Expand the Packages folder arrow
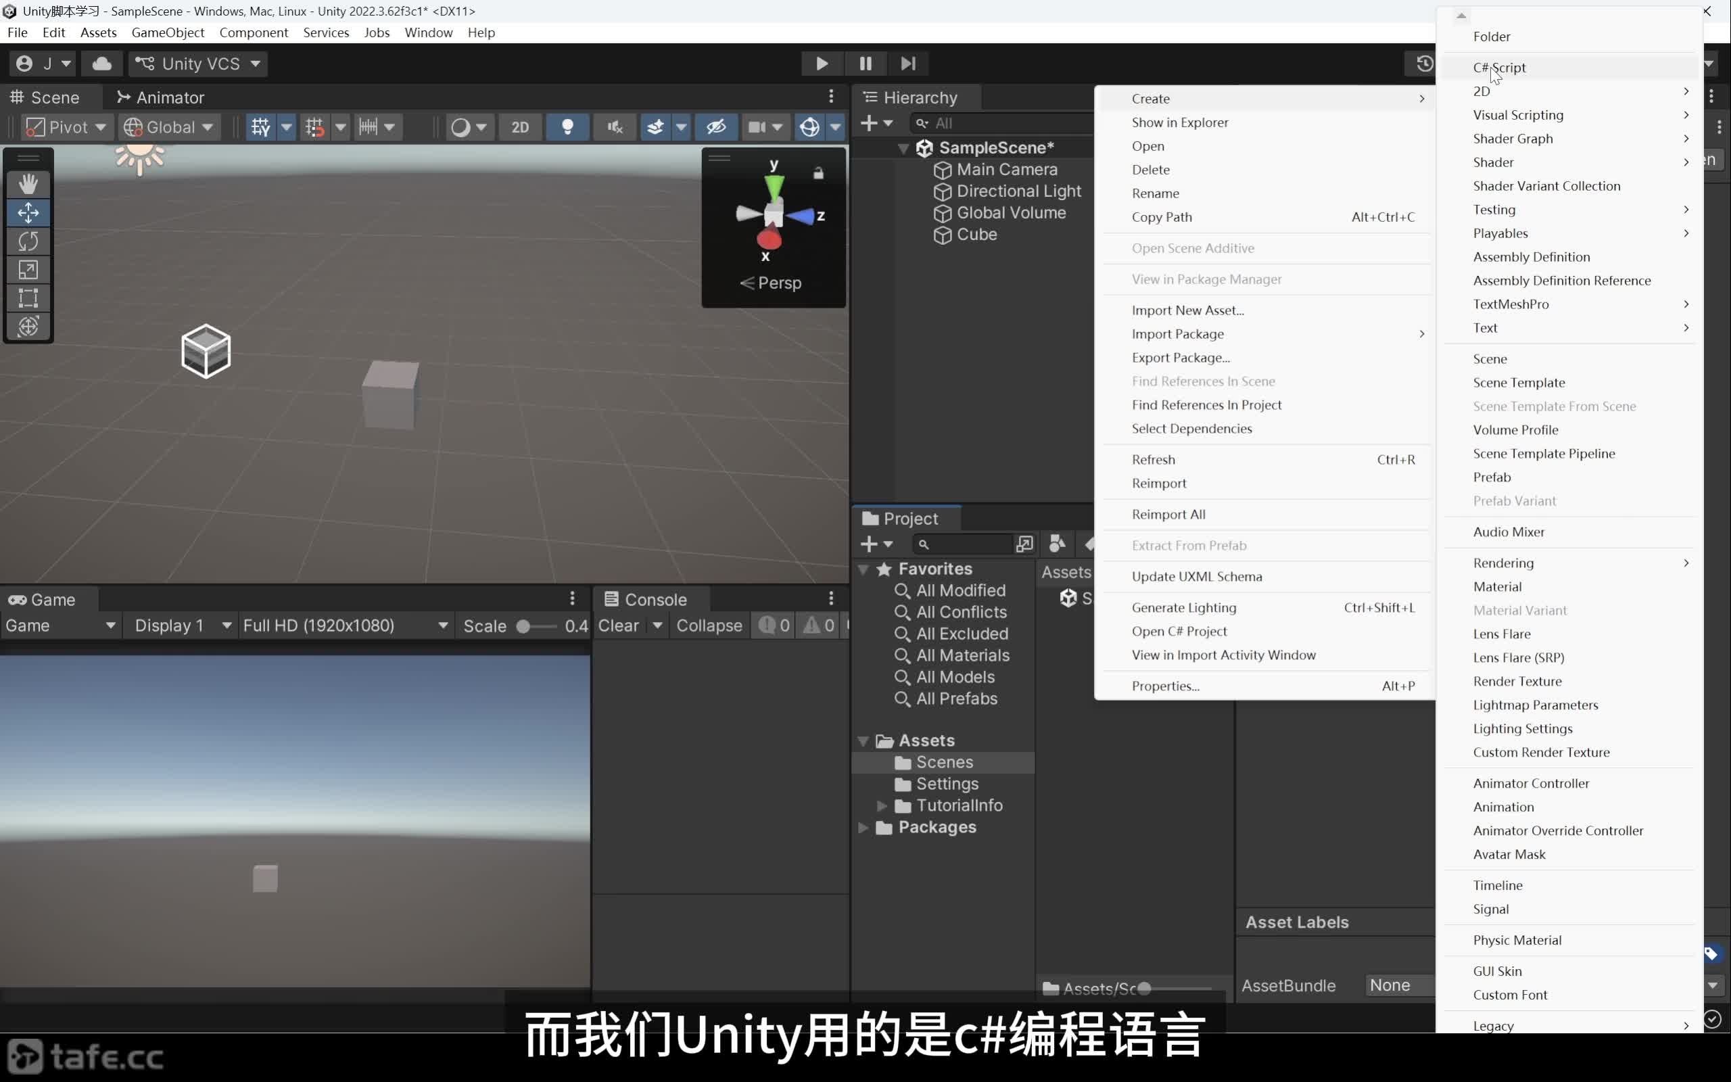The height and width of the screenshot is (1082, 1731). coord(863,827)
